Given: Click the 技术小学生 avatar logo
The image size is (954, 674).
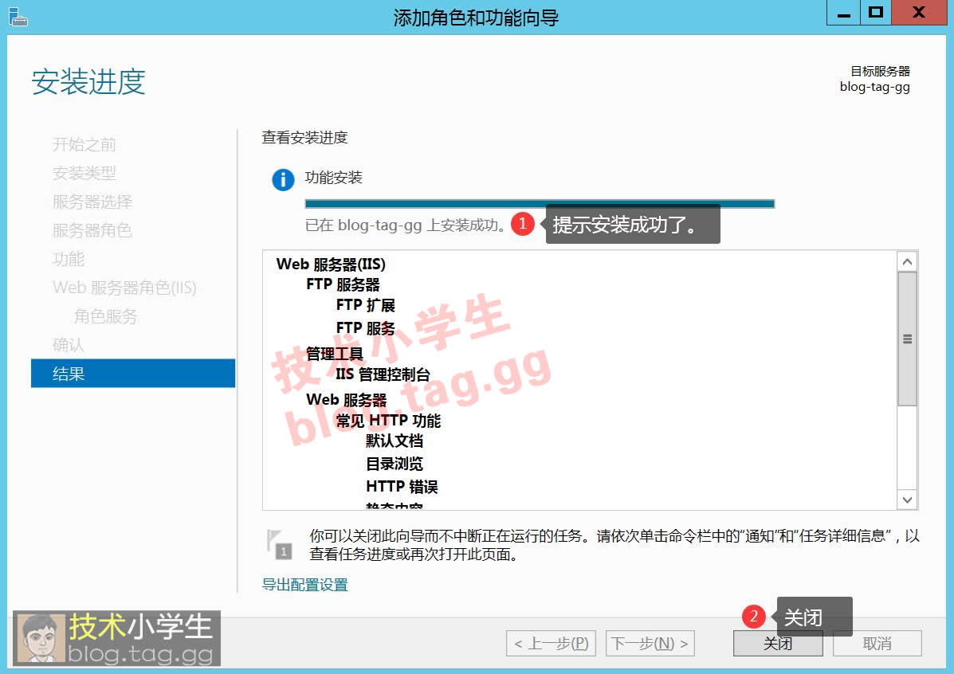Looking at the screenshot, I should (x=41, y=639).
